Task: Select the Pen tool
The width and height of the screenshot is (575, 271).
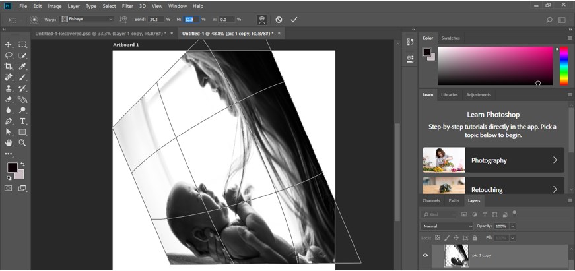Action: 8,121
